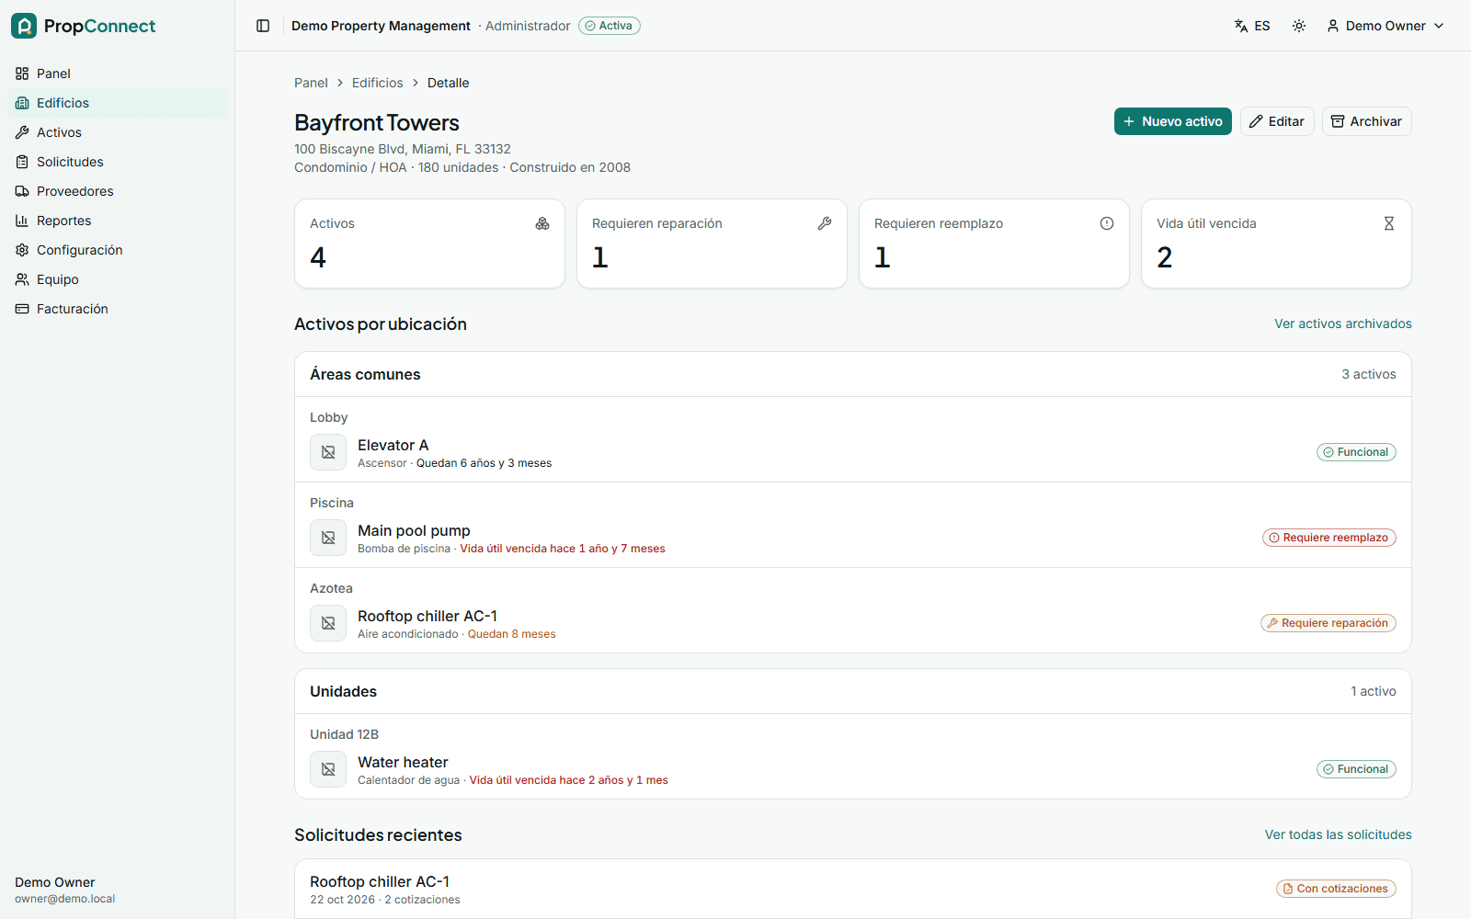Viewport: 1471px width, 919px height.
Task: Click the Equipo people icon
Action: pos(22,279)
